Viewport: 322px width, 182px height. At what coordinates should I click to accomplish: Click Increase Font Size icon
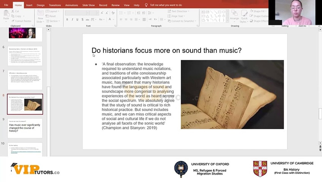point(102,13)
